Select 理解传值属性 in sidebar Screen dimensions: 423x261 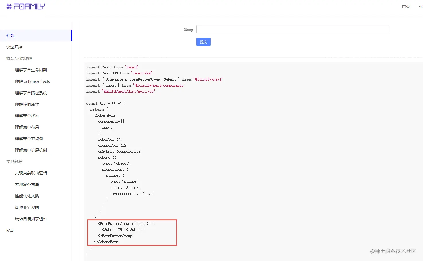(27, 104)
